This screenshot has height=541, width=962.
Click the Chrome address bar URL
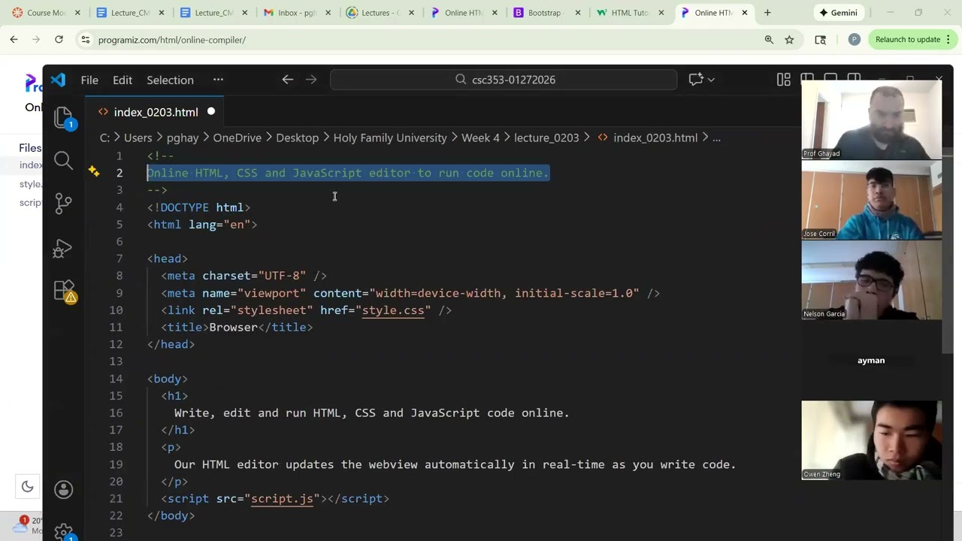(172, 40)
